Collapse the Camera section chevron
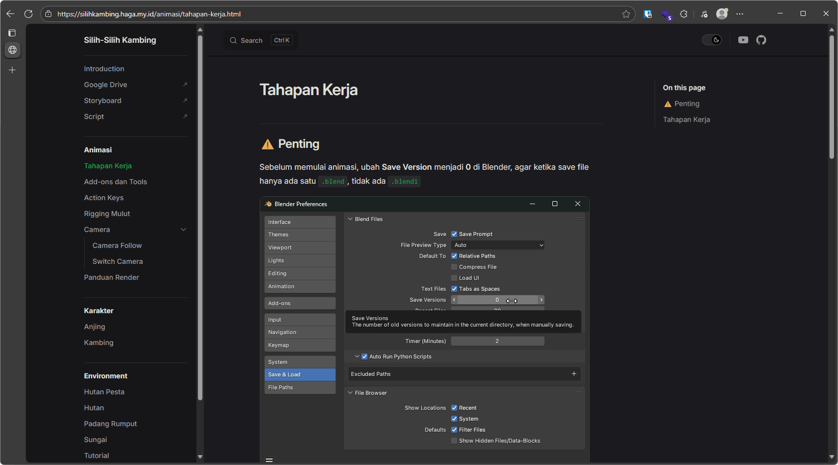 (x=183, y=230)
